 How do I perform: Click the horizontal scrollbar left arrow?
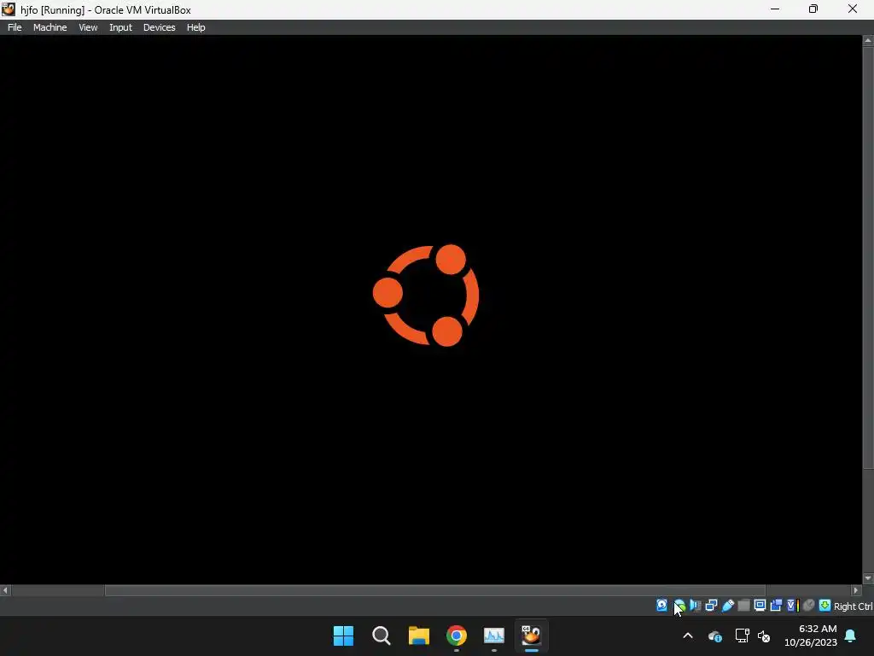[x=5, y=590]
